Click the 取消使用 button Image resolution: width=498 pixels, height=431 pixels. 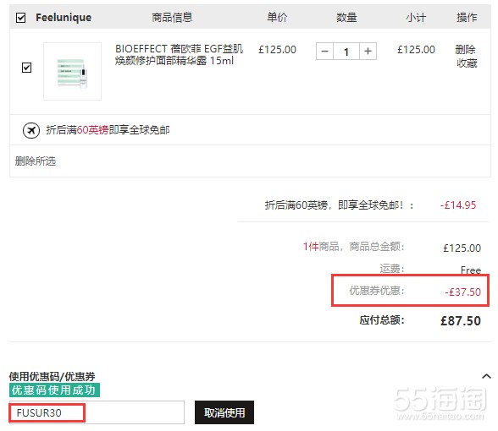click(224, 412)
